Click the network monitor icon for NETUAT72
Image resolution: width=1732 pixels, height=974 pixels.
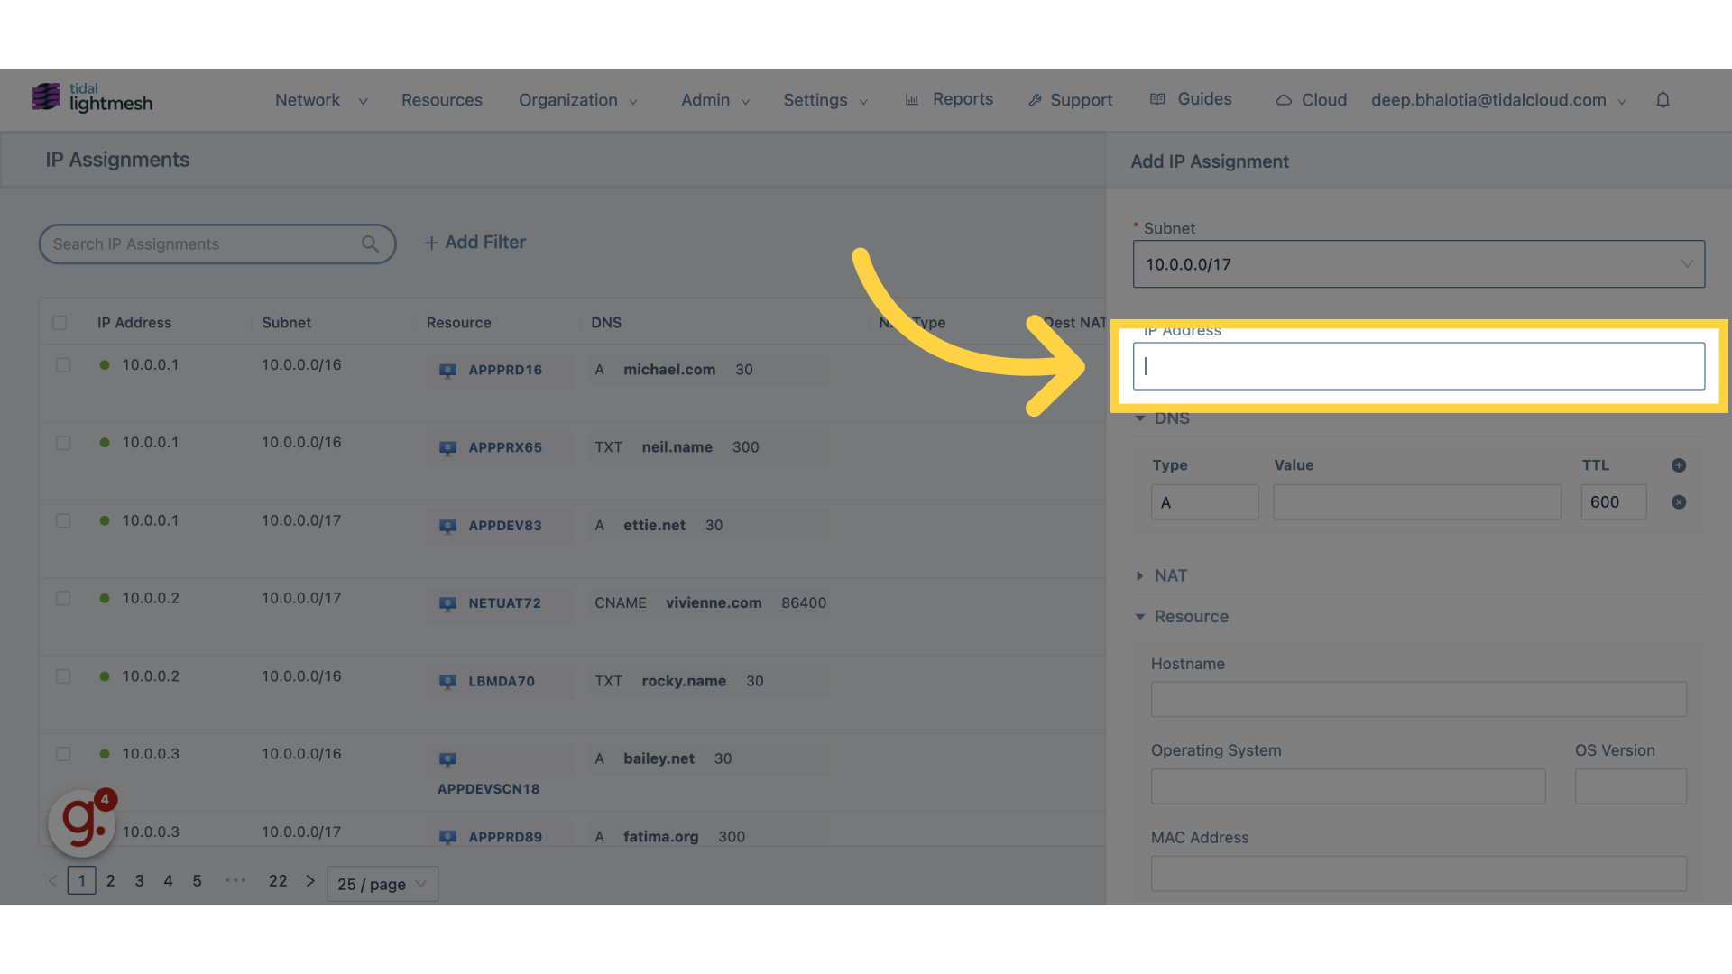coord(448,603)
